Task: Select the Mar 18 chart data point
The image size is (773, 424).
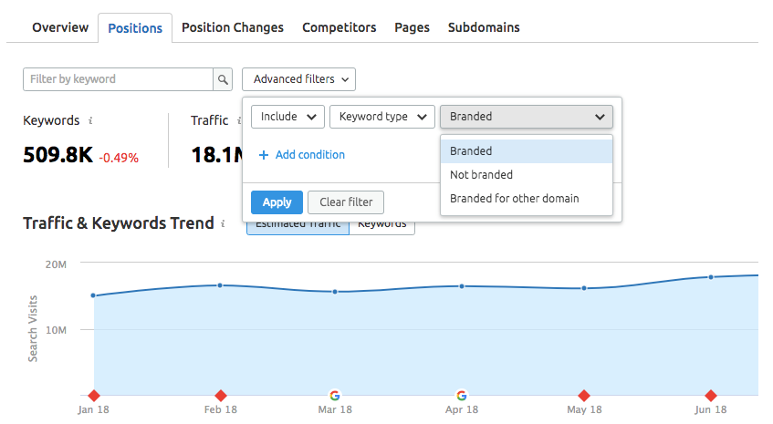Action: [335, 292]
